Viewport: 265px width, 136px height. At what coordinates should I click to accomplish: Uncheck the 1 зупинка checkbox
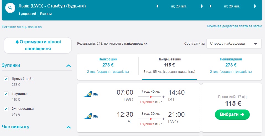[6, 94]
